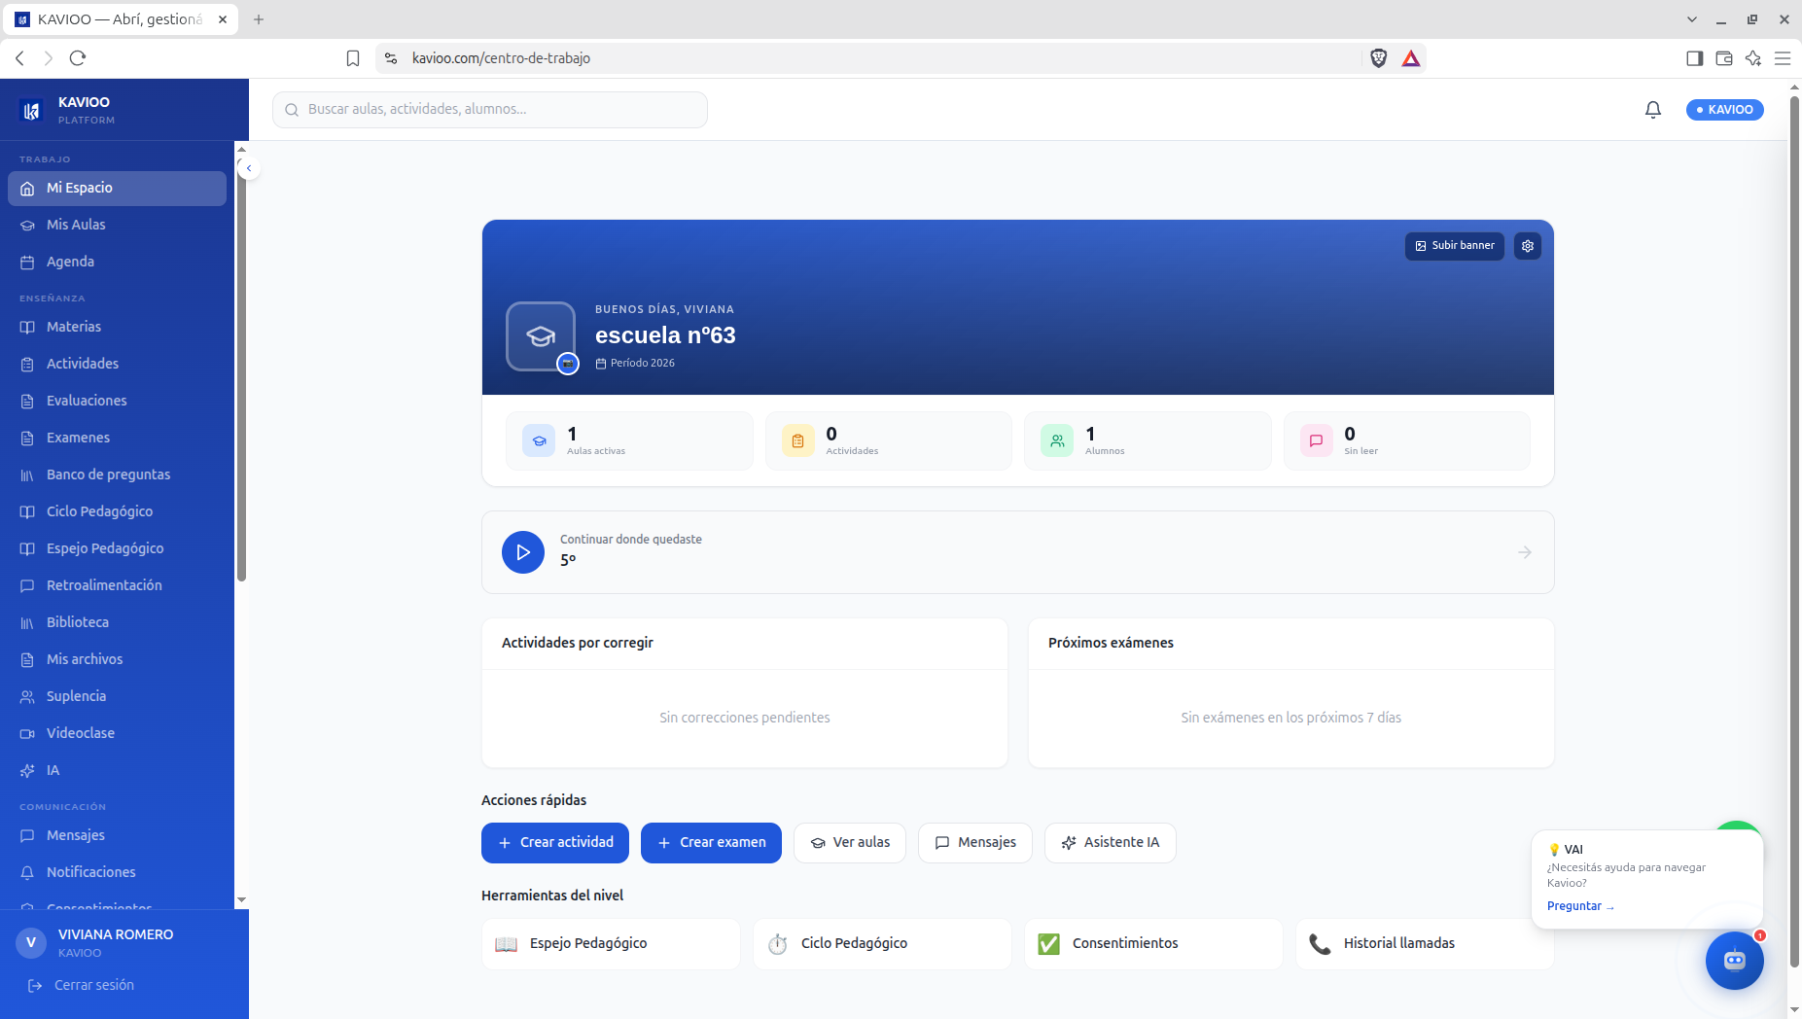Open the Agenda section
1802x1019 pixels.
[117, 262]
